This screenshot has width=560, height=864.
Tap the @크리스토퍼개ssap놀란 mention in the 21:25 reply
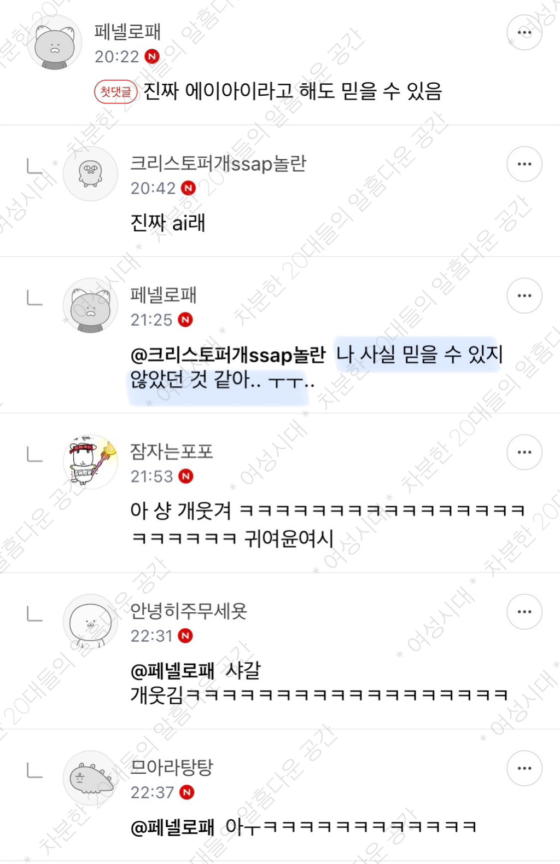click(229, 355)
